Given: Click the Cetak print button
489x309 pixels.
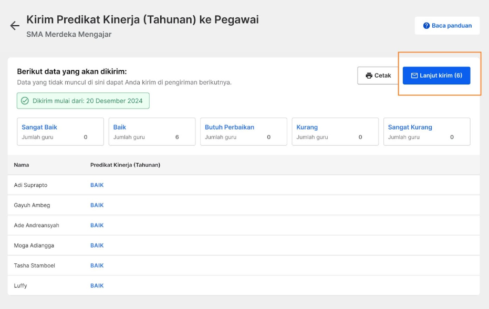Looking at the screenshot, I should click(378, 76).
